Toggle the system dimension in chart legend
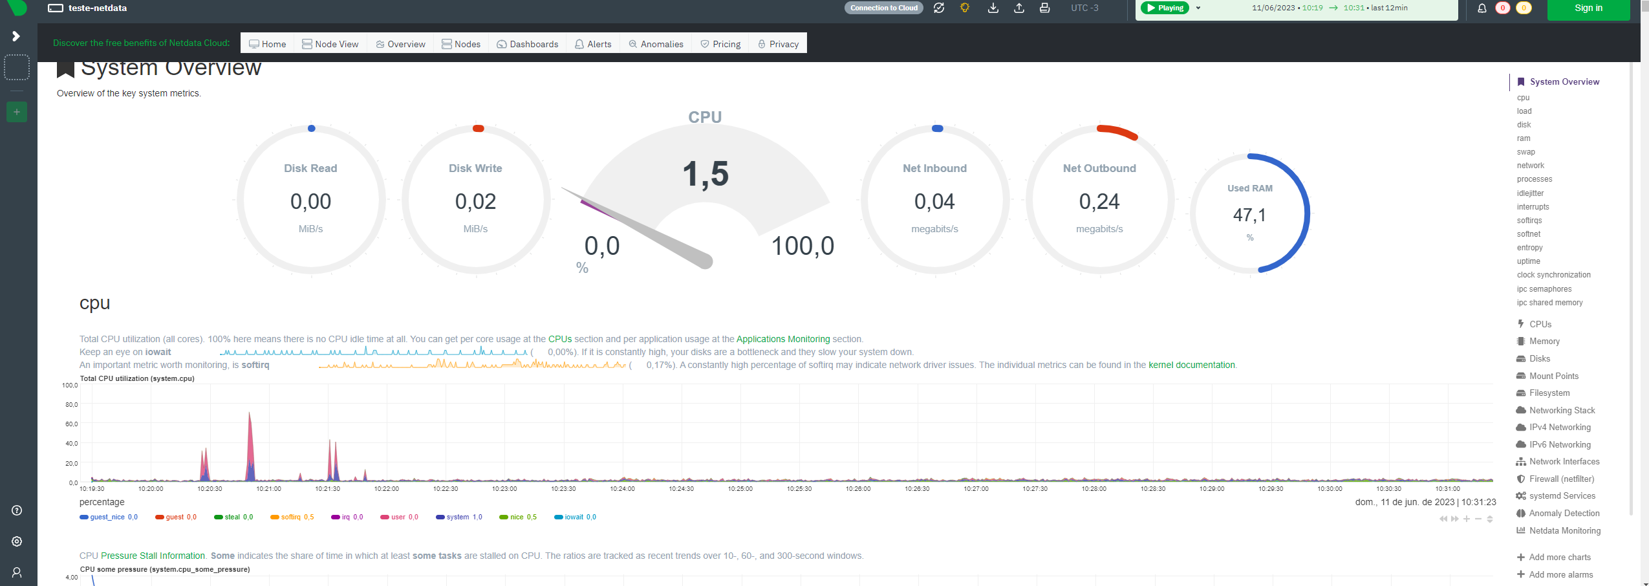The height and width of the screenshot is (586, 1649). point(458,517)
